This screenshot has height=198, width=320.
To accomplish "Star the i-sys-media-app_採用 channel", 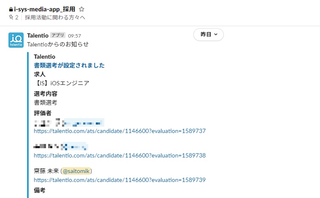I will (x=81, y=9).
